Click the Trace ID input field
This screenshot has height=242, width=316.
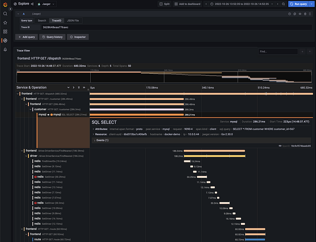(x=177, y=27)
